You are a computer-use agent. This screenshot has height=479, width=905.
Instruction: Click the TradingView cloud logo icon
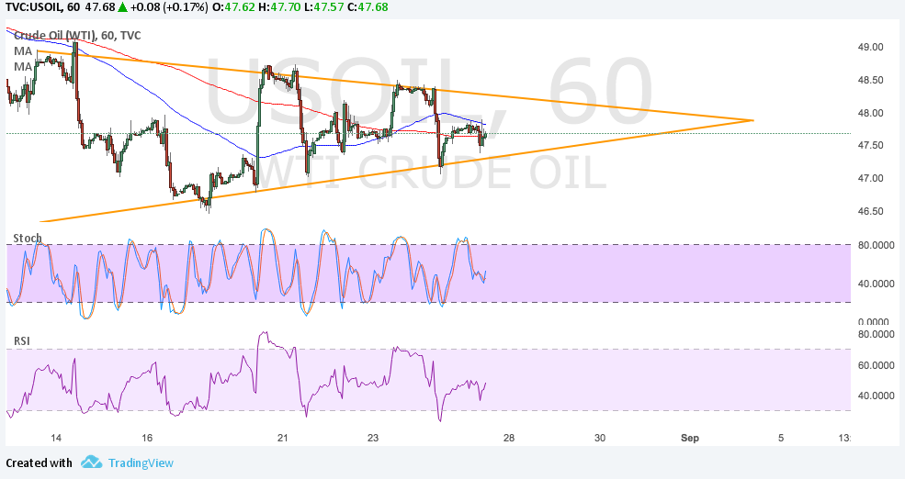(91, 462)
